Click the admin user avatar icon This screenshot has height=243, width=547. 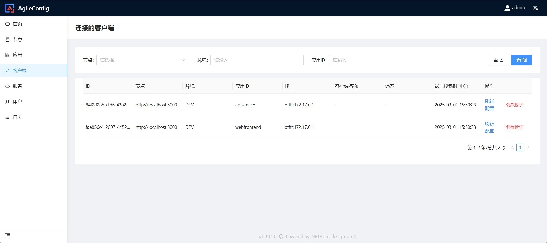tap(507, 8)
